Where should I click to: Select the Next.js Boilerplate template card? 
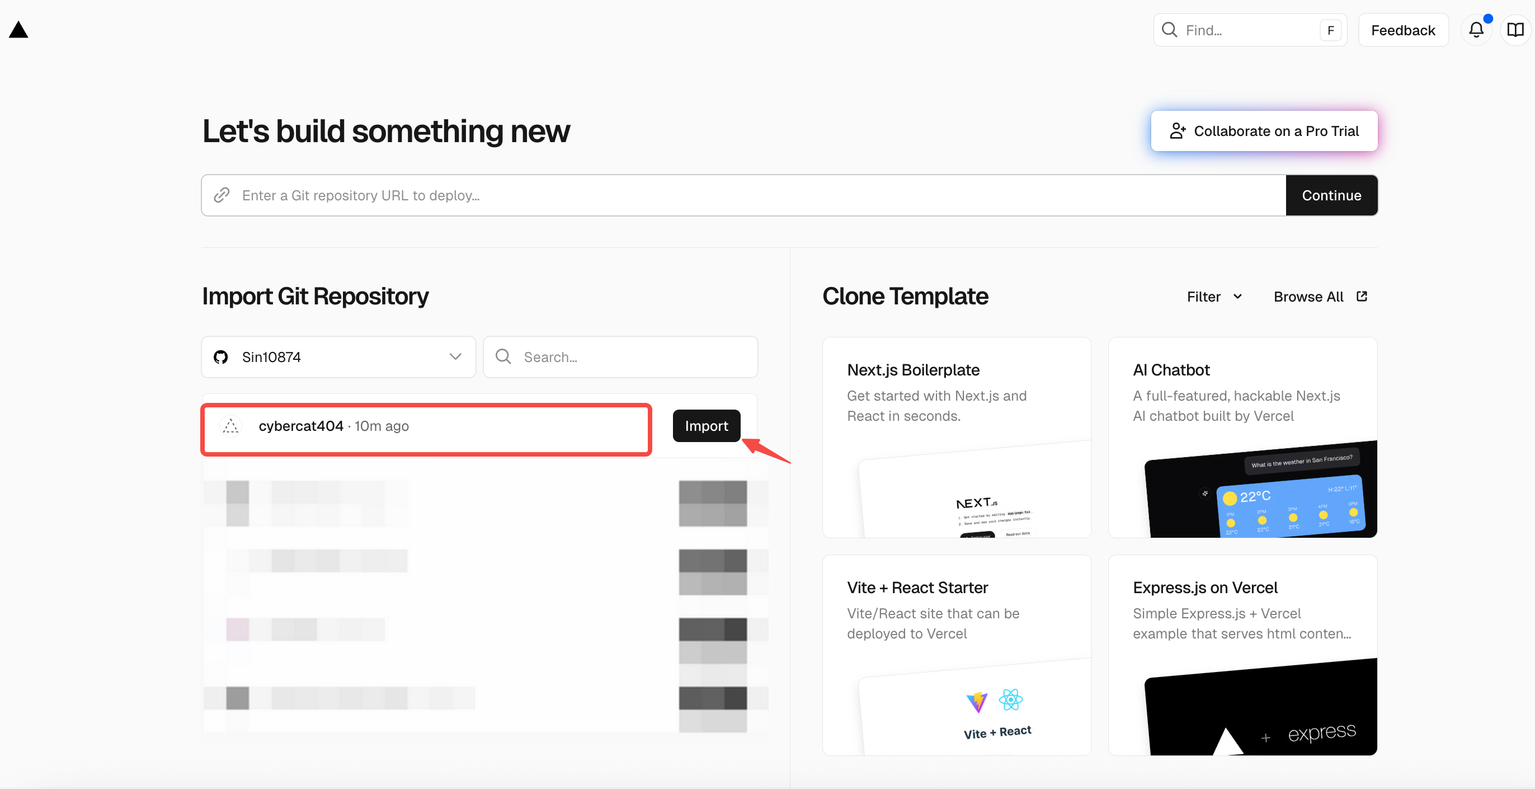click(957, 438)
